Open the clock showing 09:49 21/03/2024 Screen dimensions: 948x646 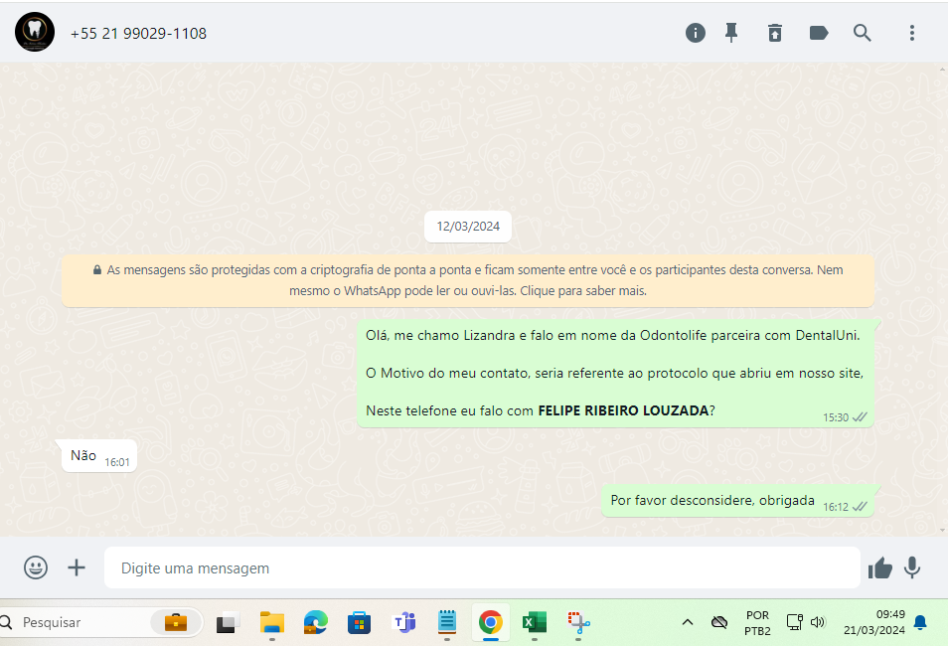874,622
